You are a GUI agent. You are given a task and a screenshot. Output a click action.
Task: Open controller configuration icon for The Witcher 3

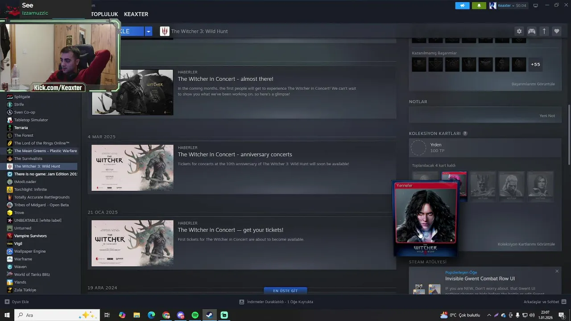(x=532, y=31)
